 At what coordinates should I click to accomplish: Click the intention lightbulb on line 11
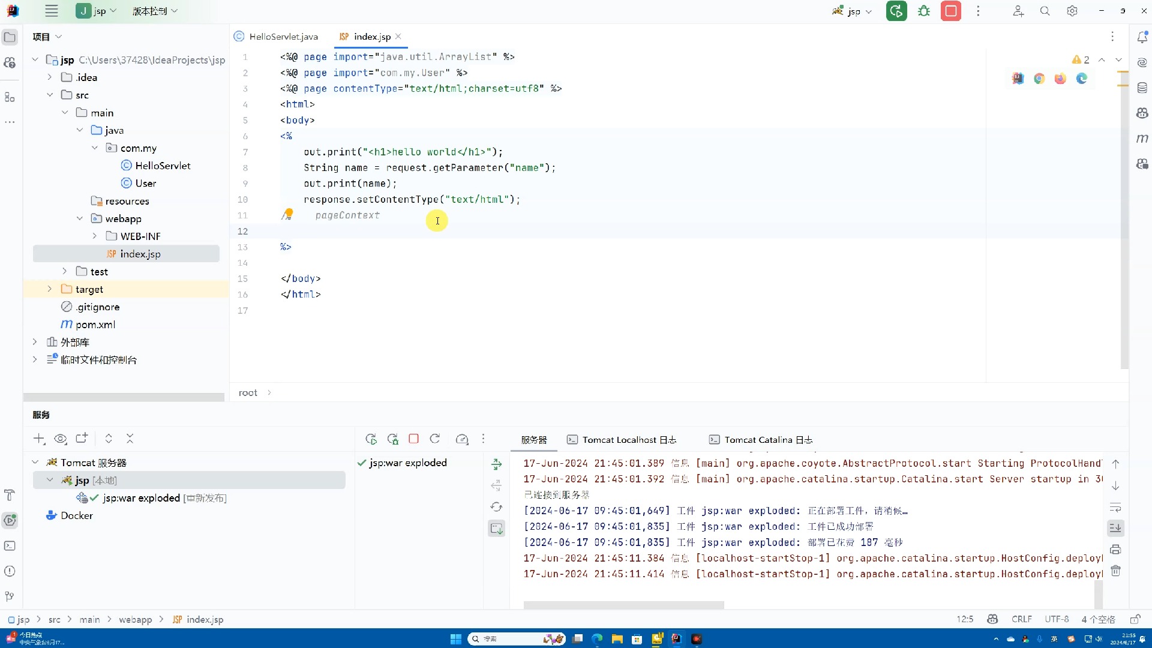click(289, 214)
